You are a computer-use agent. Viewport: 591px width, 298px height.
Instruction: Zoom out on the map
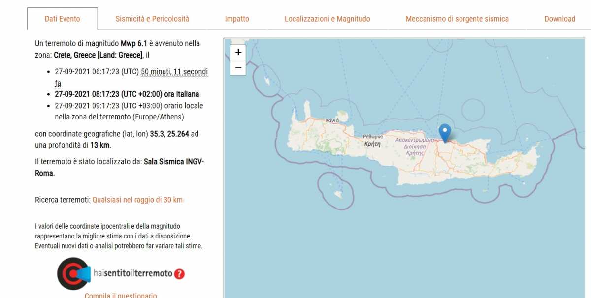238,67
